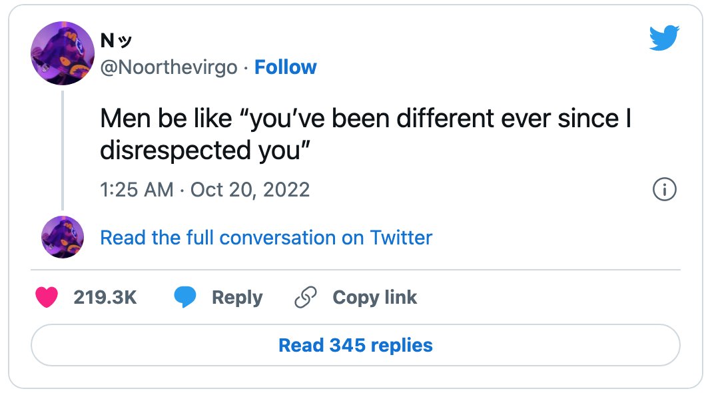
Task: Open the tweet info icon
Action: pos(664,189)
